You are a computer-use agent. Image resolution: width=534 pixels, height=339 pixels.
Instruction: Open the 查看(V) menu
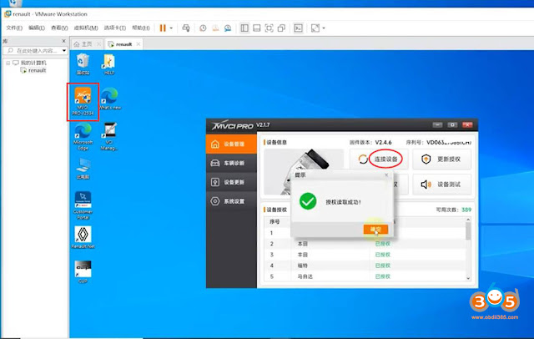point(59,28)
